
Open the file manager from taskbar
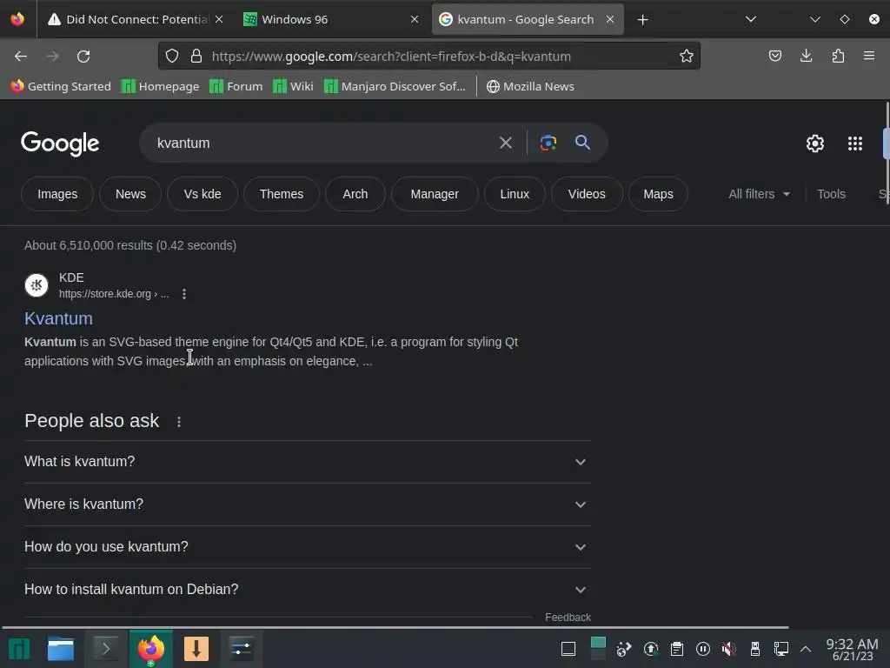click(x=61, y=649)
